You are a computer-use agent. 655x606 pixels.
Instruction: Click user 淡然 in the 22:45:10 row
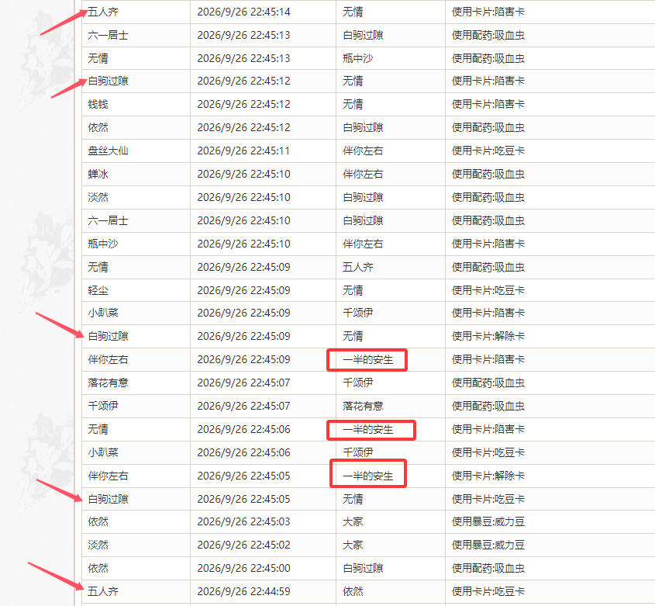click(x=98, y=197)
